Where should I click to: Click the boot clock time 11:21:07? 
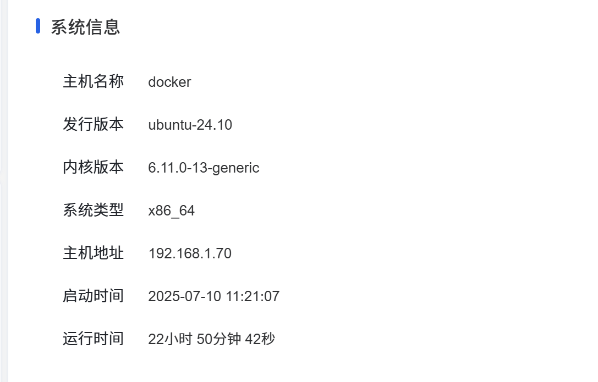pyautogui.click(x=253, y=296)
